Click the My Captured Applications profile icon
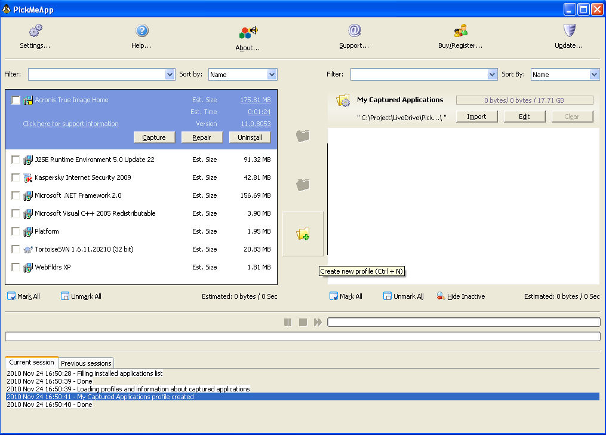Image resolution: width=606 pixels, height=435 pixels. [343, 100]
